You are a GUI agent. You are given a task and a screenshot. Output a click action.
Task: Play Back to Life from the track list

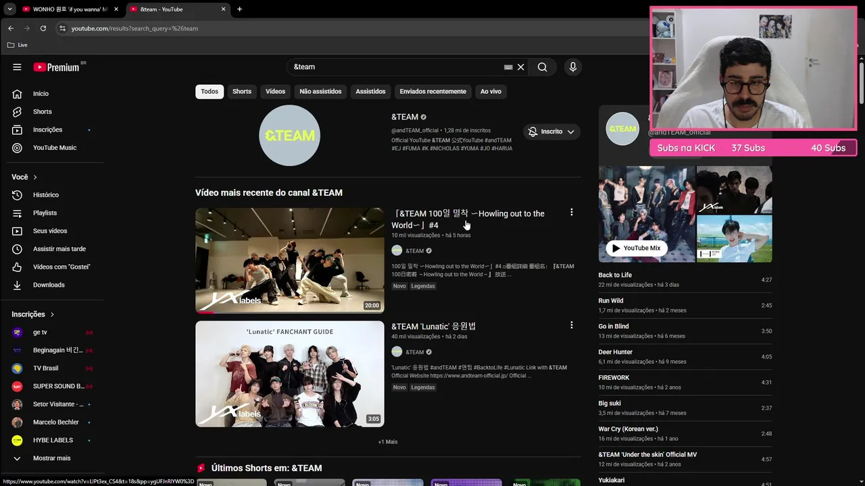pos(685,279)
